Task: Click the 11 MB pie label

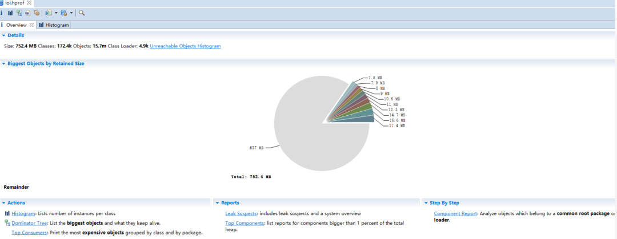Action: pyautogui.click(x=392, y=104)
